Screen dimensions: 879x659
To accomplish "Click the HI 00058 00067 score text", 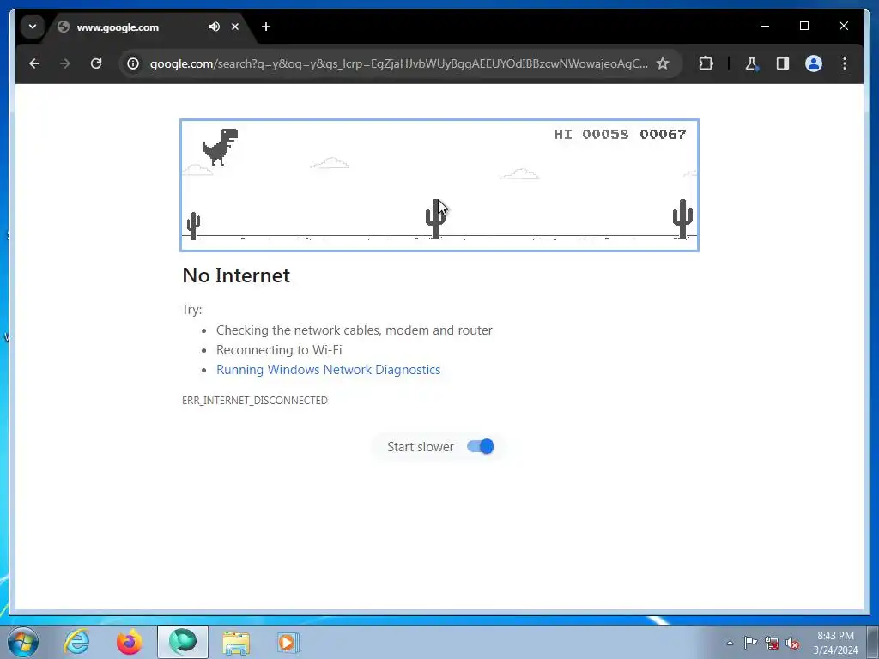I will tap(620, 135).
